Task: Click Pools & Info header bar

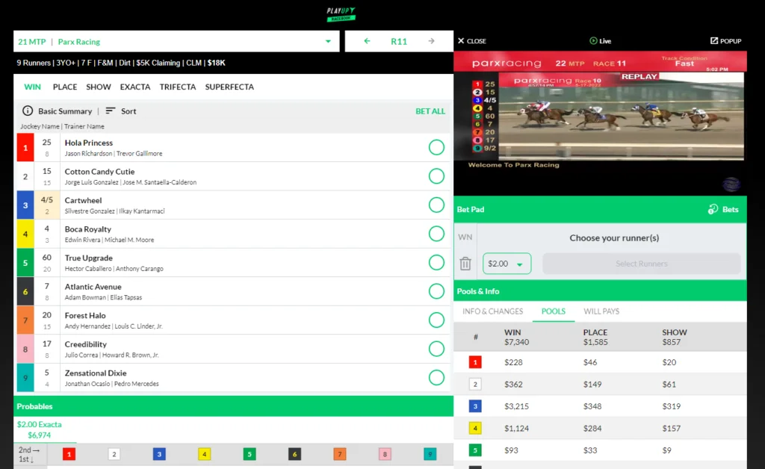Action: point(600,291)
